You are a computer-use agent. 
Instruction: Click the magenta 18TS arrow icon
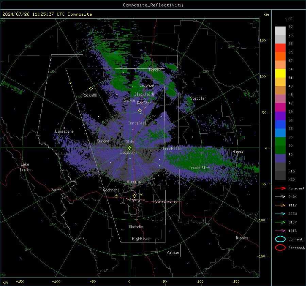pos(280,231)
